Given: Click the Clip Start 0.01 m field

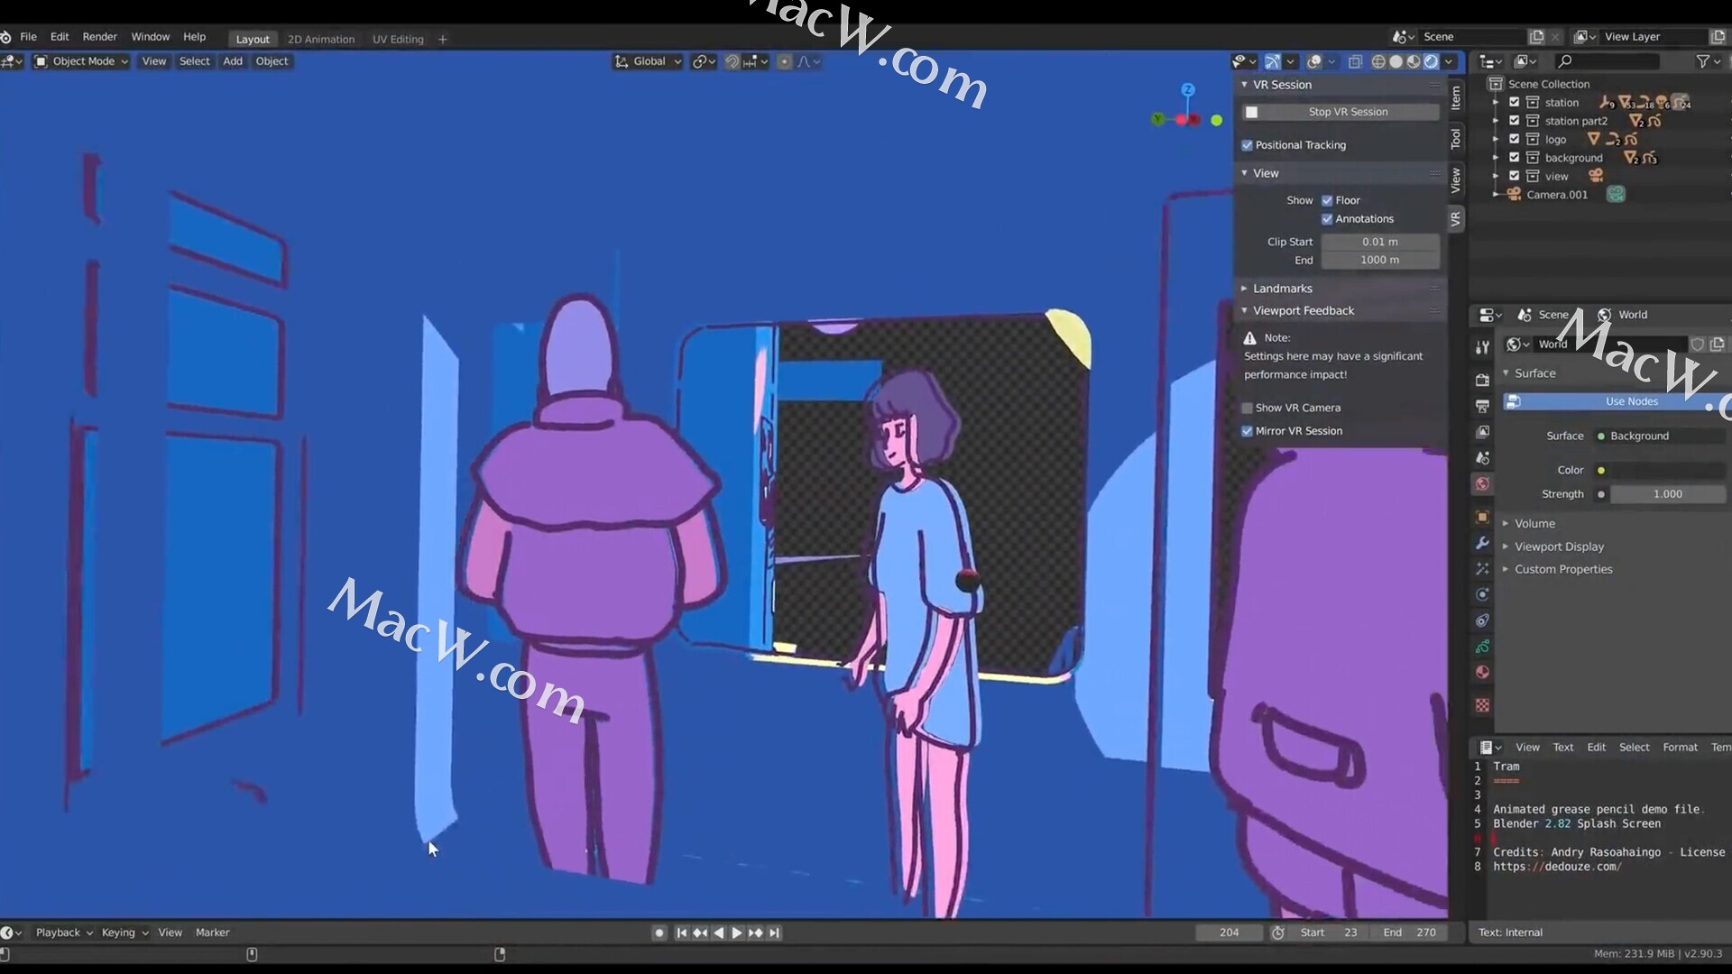Looking at the screenshot, I should pyautogui.click(x=1380, y=242).
